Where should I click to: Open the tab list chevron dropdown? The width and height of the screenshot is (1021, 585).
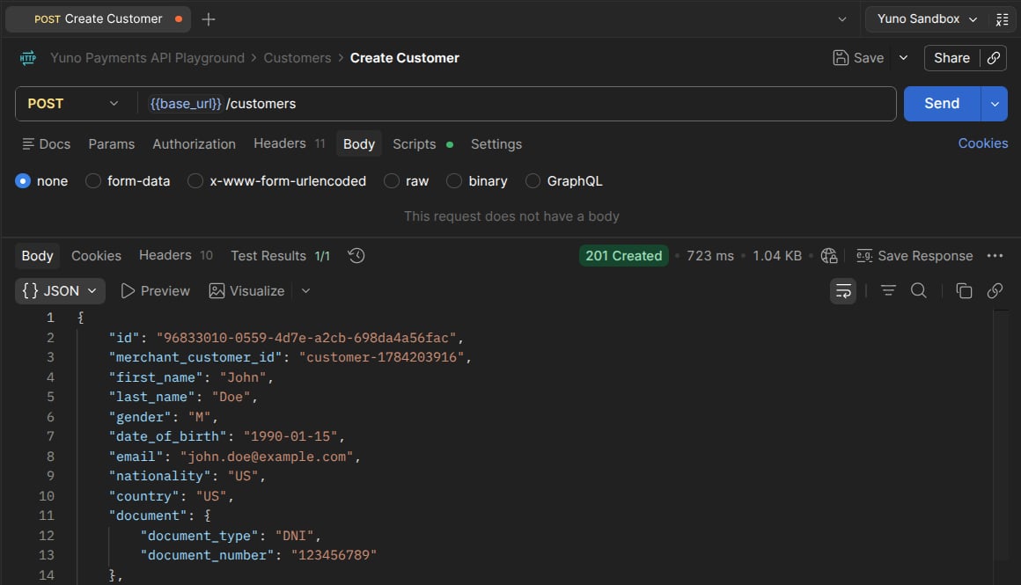(842, 19)
